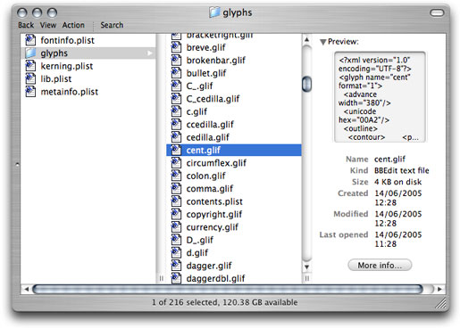Click the D_.glif file icon
The height and width of the screenshot is (328, 460).
coord(176,240)
